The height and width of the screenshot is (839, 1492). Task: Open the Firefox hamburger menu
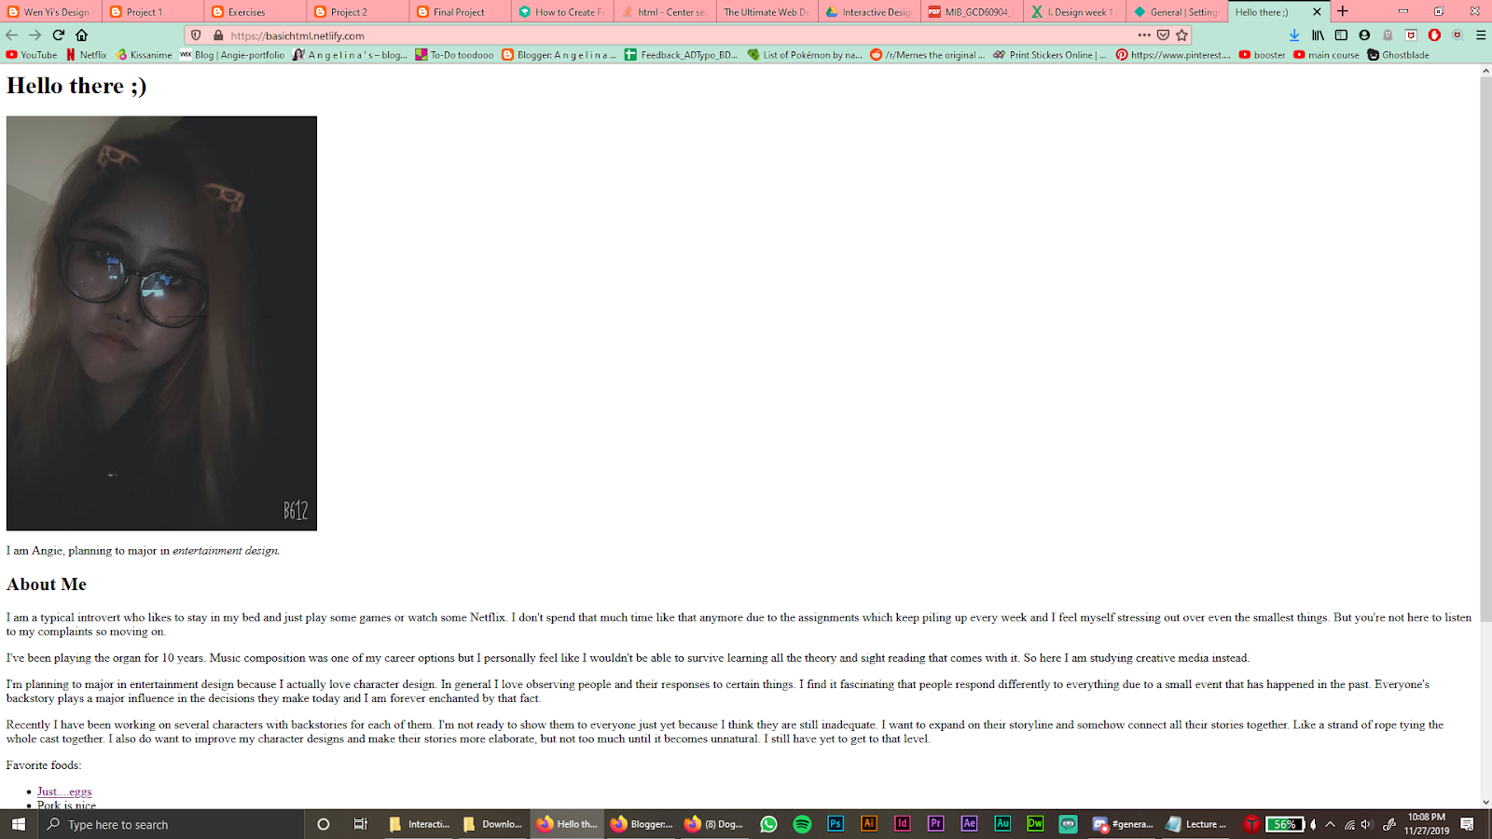[x=1480, y=35]
